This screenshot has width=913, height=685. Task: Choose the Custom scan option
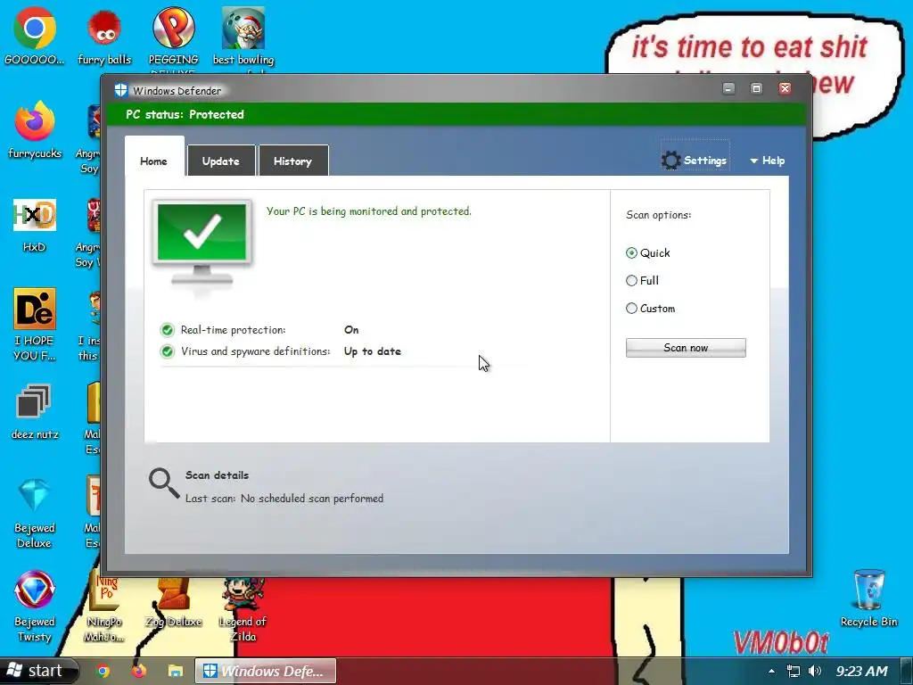[x=632, y=309]
